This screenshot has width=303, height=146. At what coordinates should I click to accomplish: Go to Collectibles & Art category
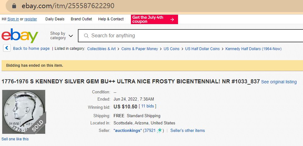tap(101, 49)
